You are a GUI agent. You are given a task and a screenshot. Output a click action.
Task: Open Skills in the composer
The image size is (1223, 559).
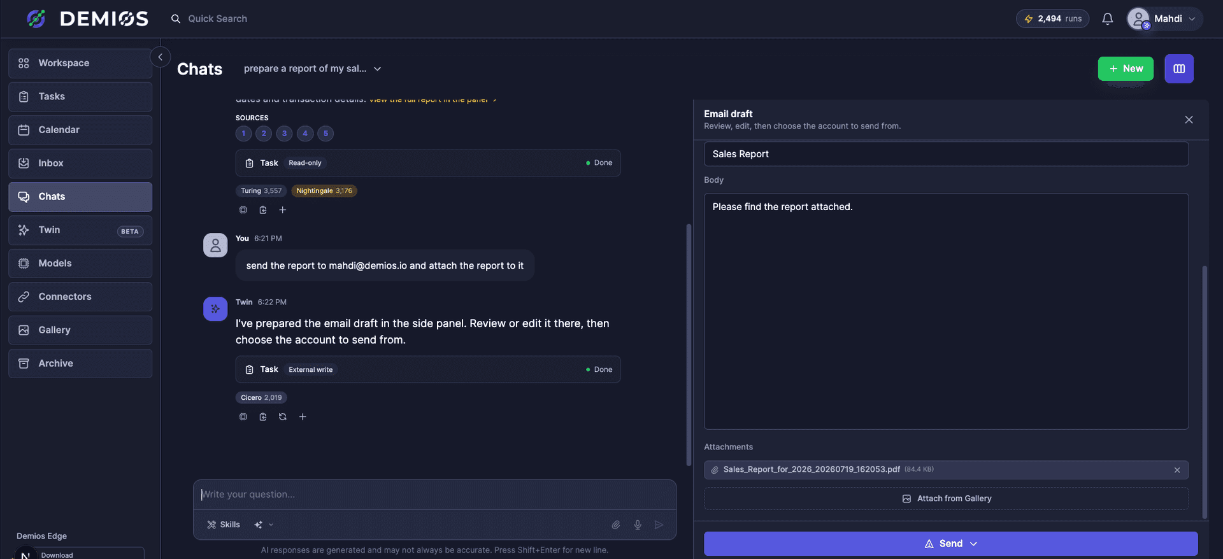[224, 525]
